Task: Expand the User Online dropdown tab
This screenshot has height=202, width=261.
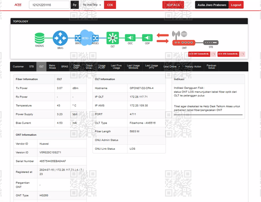Action: pos(172,67)
